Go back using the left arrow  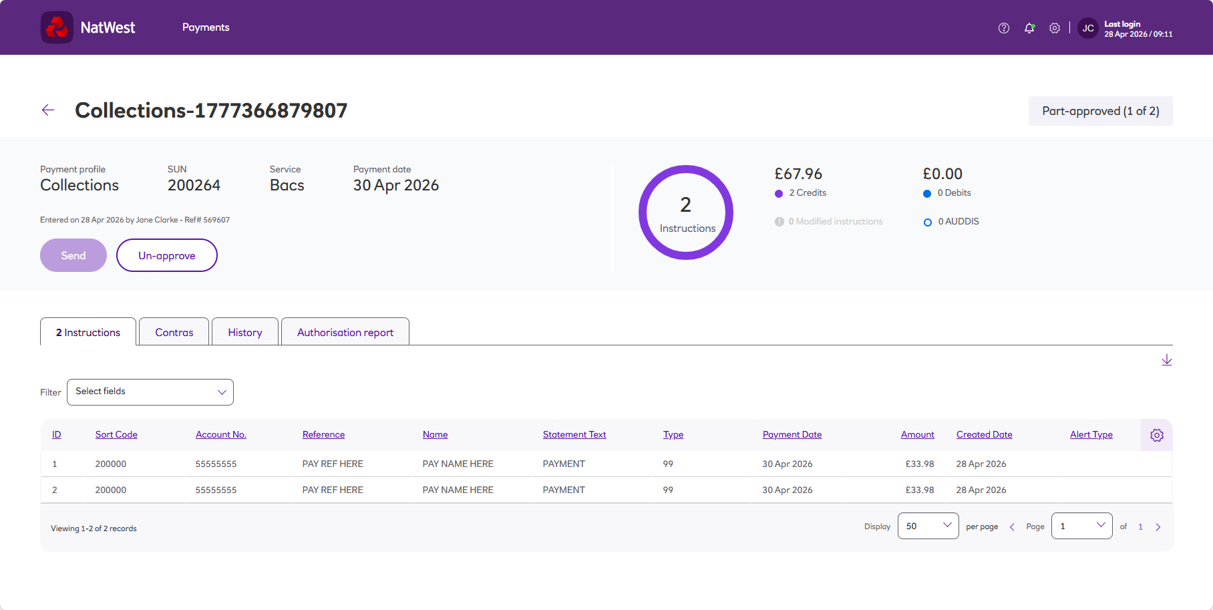(48, 110)
